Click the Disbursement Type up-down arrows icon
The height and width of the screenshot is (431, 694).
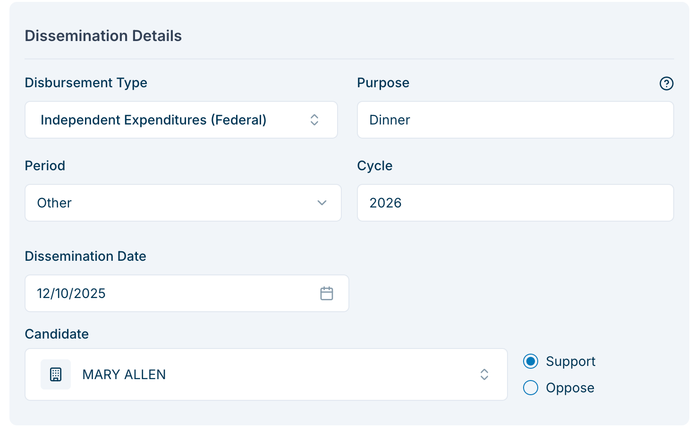pyautogui.click(x=314, y=120)
